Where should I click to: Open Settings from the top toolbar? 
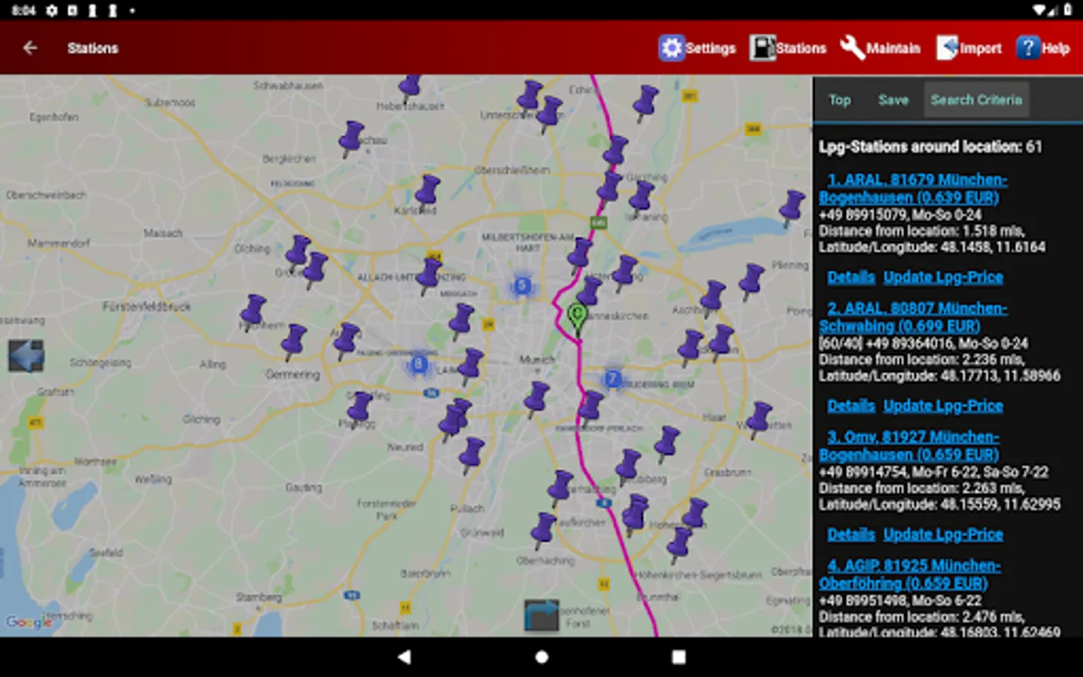point(697,48)
